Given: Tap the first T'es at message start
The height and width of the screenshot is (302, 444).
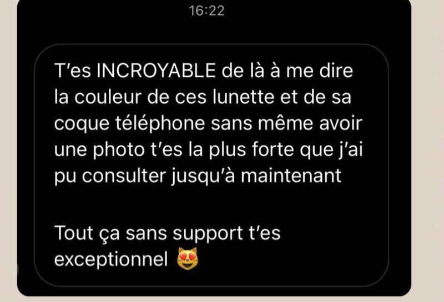Looking at the screenshot, I should pyautogui.click(x=73, y=71).
